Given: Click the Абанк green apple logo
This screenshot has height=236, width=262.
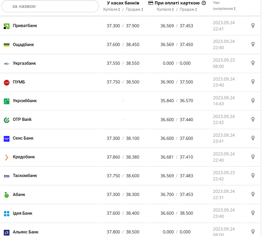Looking at the screenshot, I should pos(7,195).
